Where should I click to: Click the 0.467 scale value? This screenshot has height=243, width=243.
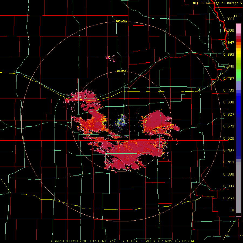(229, 150)
